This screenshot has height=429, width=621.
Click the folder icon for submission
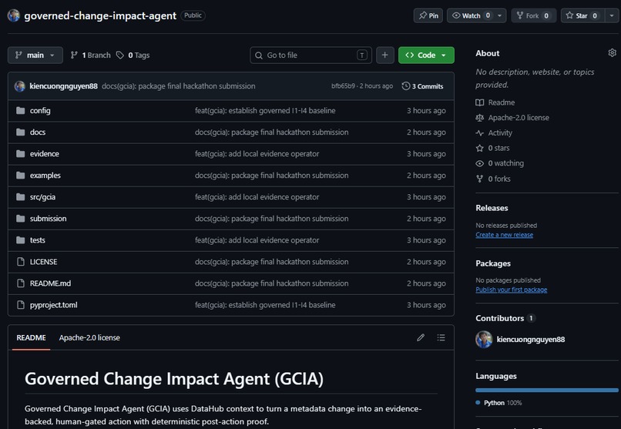pyautogui.click(x=21, y=218)
